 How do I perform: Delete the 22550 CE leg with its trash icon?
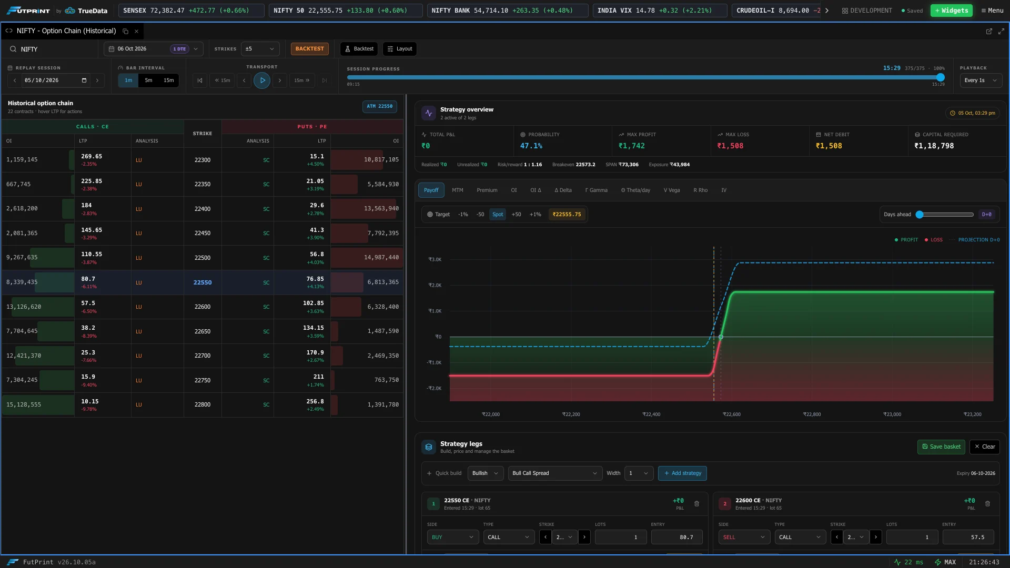[696, 504]
